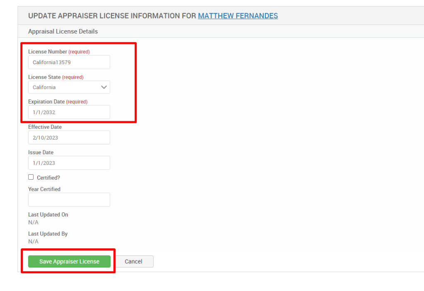The width and height of the screenshot is (424, 291).
Task: Click the Cancel button
Action: point(133,261)
